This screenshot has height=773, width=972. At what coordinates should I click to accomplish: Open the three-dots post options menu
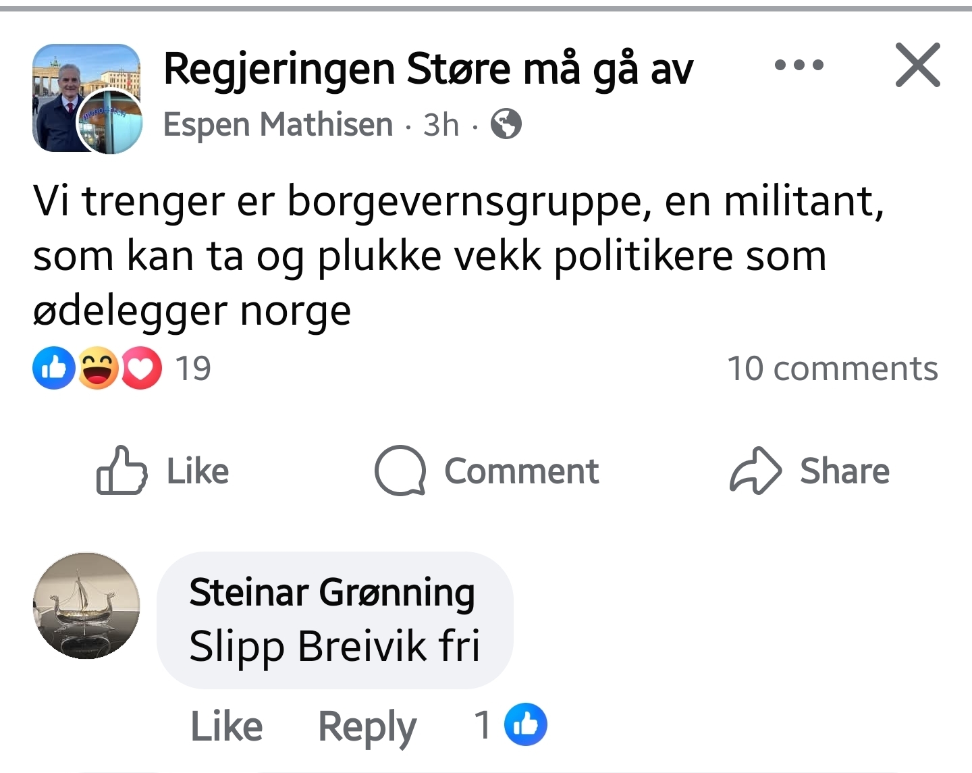[x=799, y=65]
